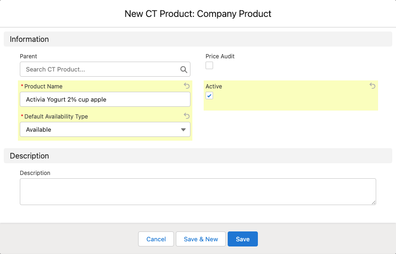396x254 pixels.
Task: Undo changes to Default Availability Type
Action: (x=187, y=116)
